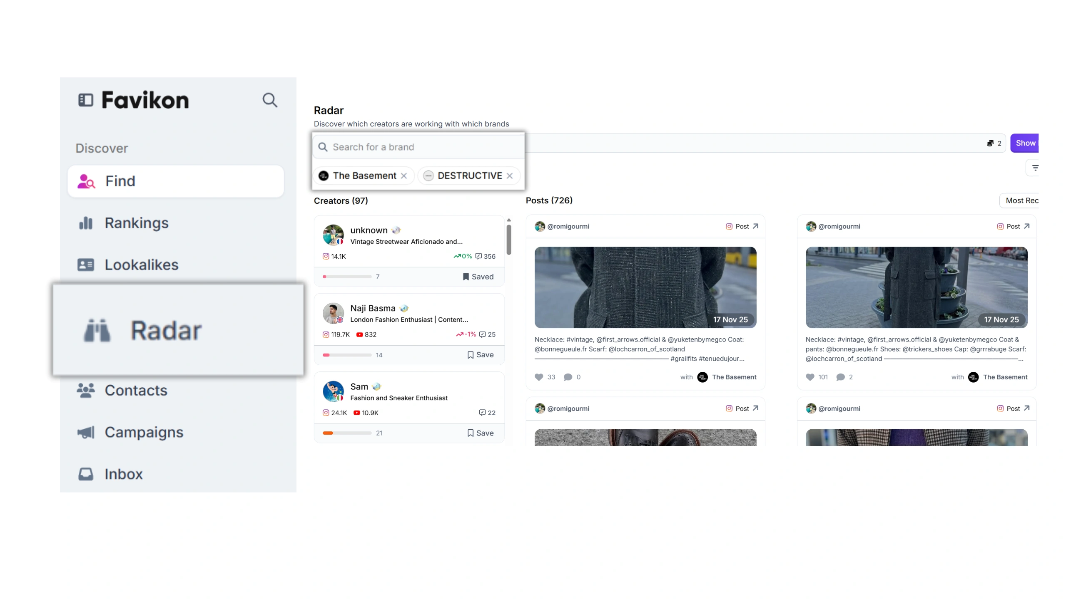Viewport: 1066px width, 599px height.
Task: Remove the DESTRUCTIVE brand chip
Action: [510, 176]
